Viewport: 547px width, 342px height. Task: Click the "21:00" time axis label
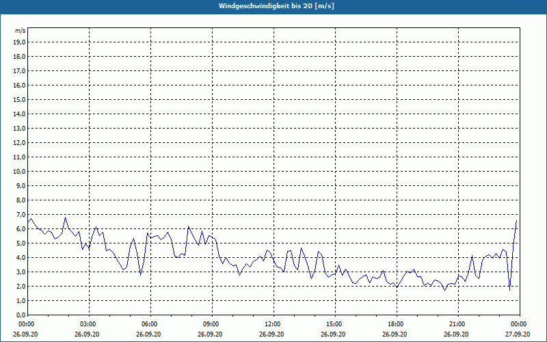click(456, 324)
